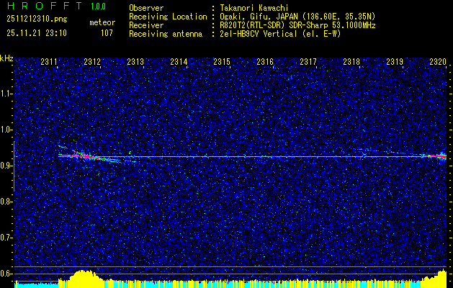Click the Observer field label

[x=146, y=8]
